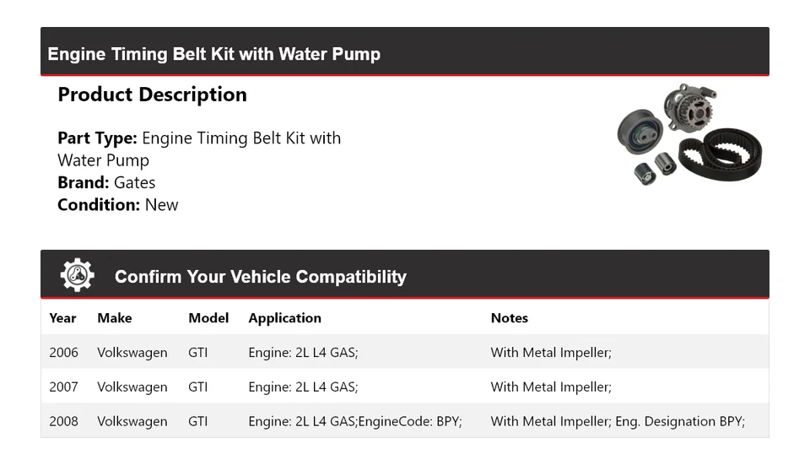Click the Model column header
The height and width of the screenshot is (465, 810).
(208, 318)
